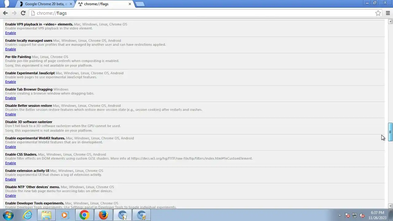
Task: Close the Google Chrome 20 beta tab
Action: click(x=71, y=4)
